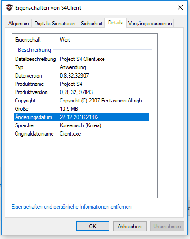Click the Abbrechen button
The height and width of the screenshot is (239, 190).
pos(130,227)
